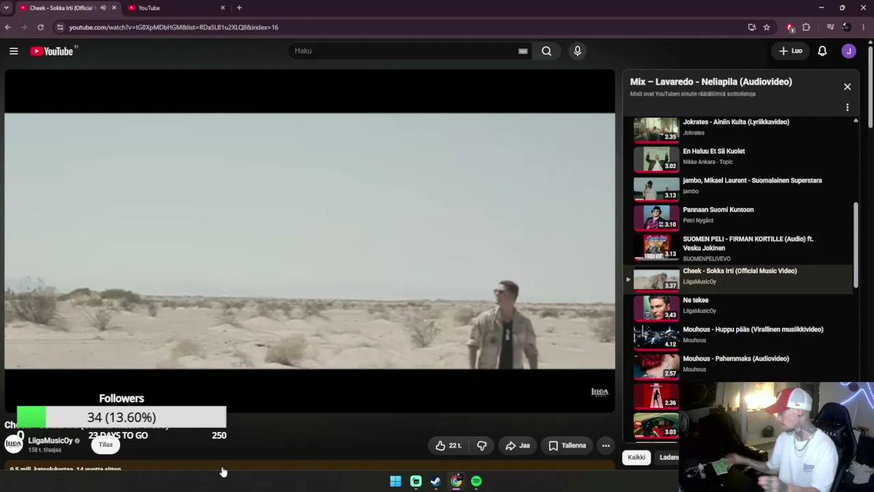Mute the Cheek - Sokka Irti tab
The width and height of the screenshot is (874, 492).
point(103,8)
